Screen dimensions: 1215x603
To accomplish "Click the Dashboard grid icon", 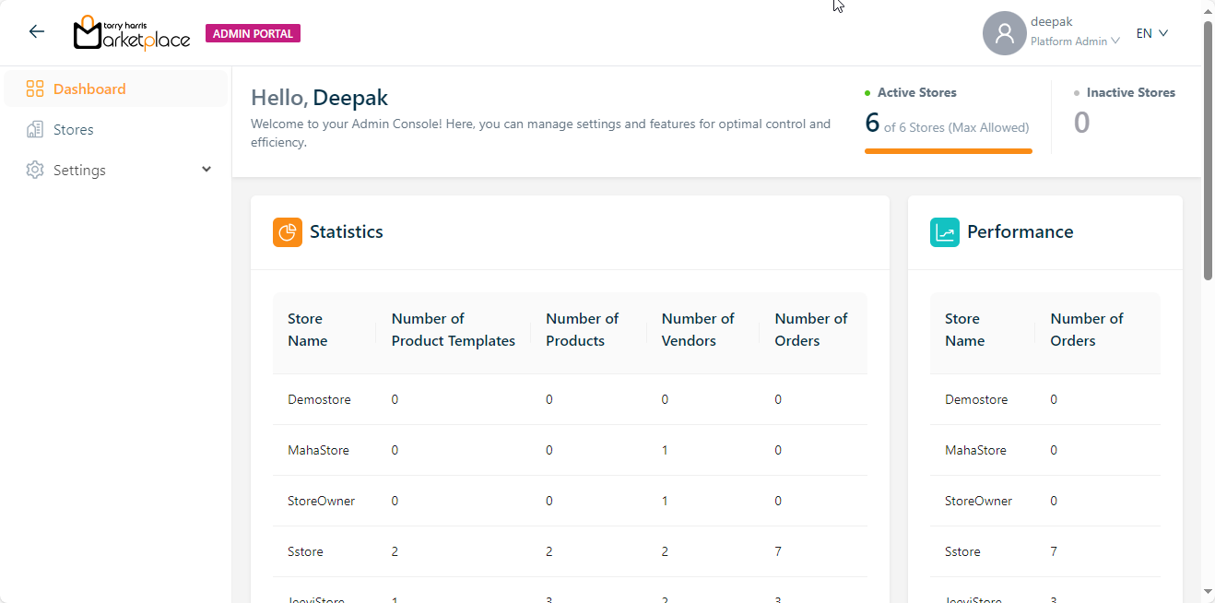I will [x=35, y=89].
